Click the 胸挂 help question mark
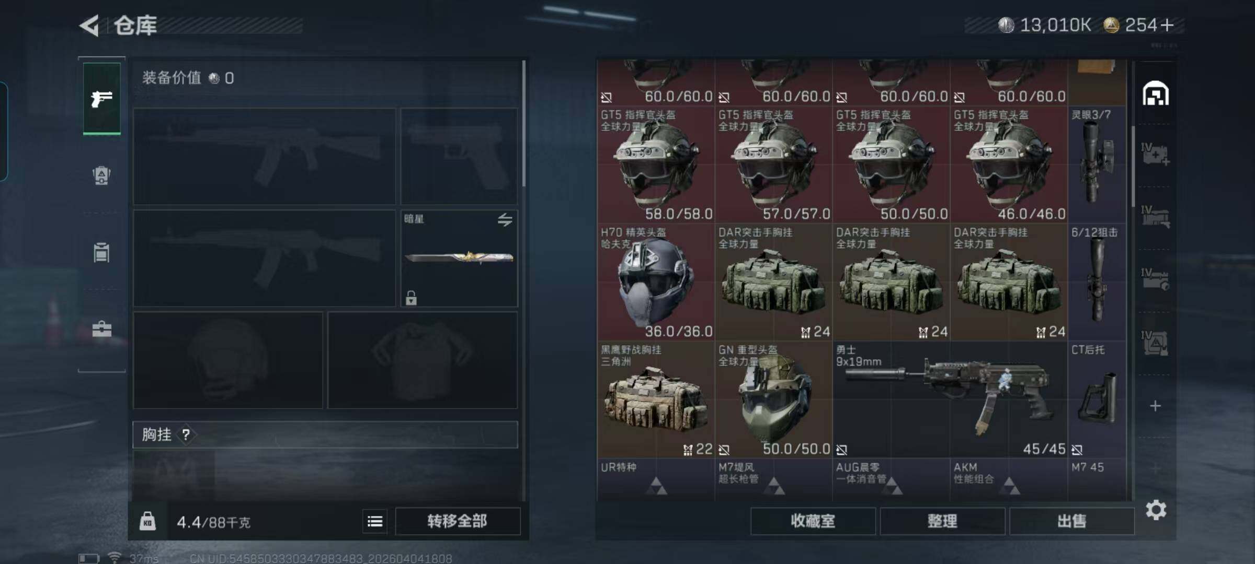The height and width of the screenshot is (564, 1255). [186, 434]
